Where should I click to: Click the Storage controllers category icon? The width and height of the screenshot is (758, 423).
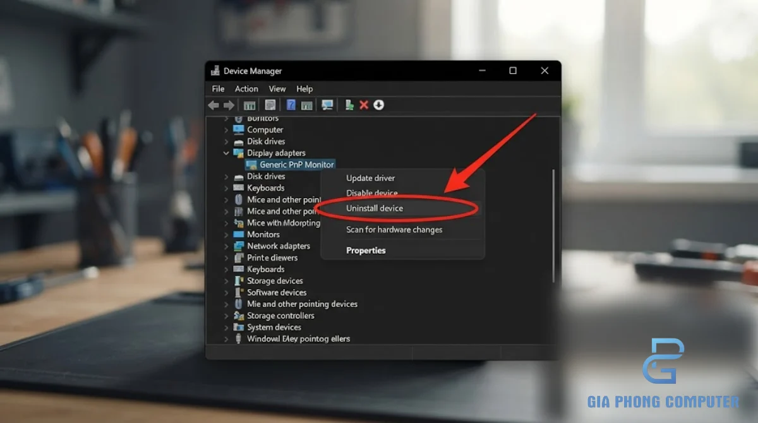point(239,316)
